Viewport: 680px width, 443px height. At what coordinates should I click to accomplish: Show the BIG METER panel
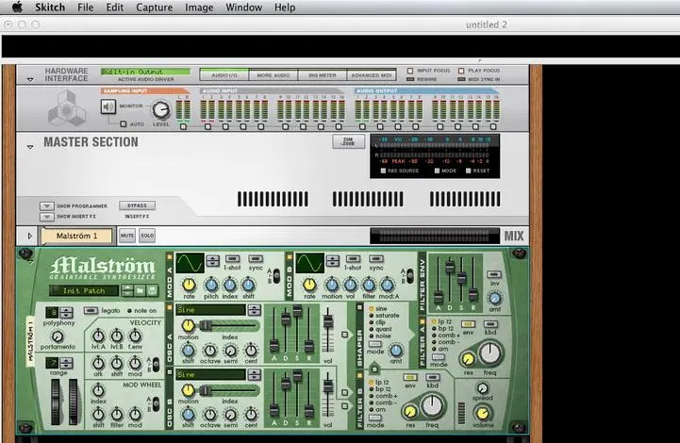[x=323, y=75]
